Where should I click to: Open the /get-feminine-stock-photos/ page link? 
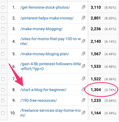(x=45, y=7)
